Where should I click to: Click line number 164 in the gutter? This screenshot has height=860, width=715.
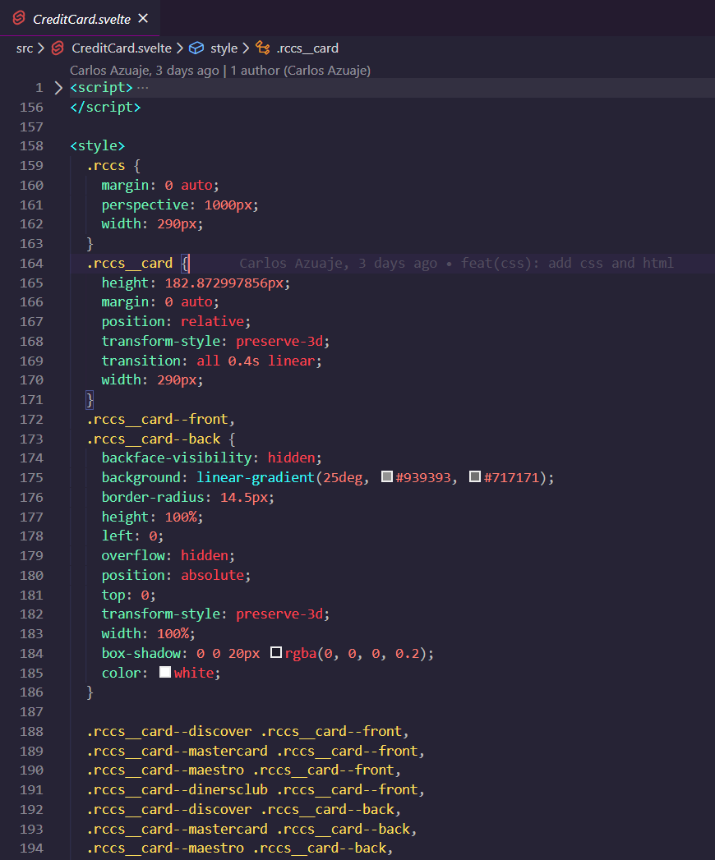point(31,264)
